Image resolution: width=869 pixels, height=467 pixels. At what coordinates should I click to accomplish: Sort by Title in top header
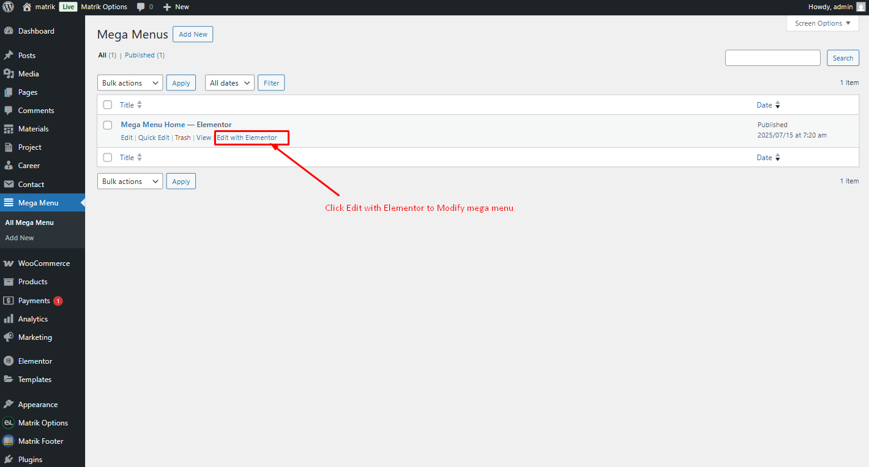(131, 105)
